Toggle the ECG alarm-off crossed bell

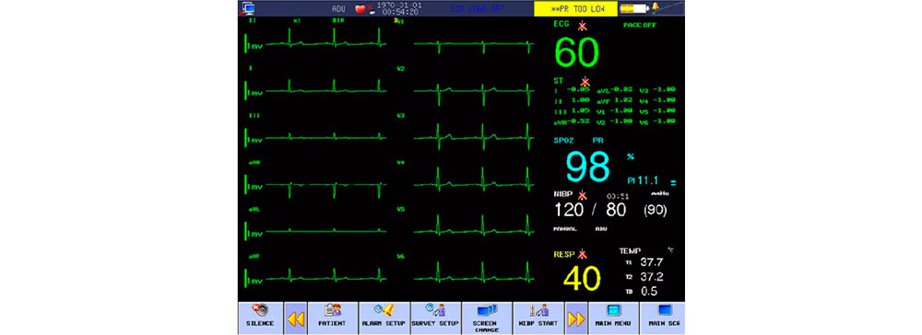[x=583, y=25]
